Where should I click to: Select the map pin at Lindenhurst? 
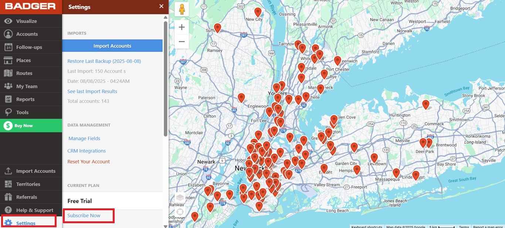416,175
